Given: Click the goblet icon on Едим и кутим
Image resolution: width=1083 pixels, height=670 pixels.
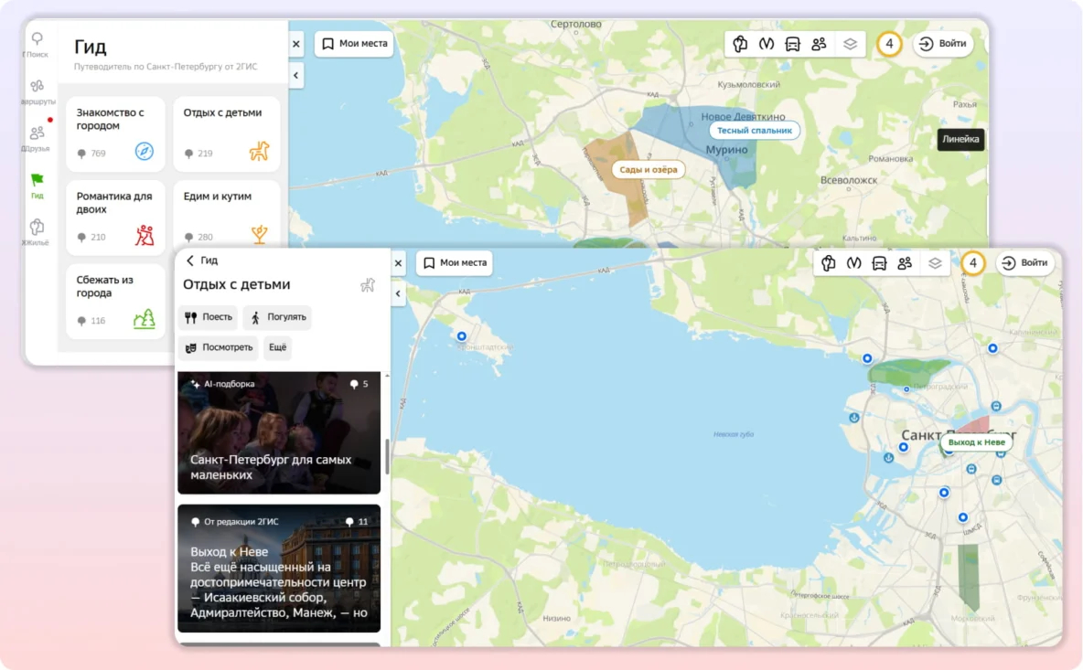Looking at the screenshot, I should click(x=259, y=235).
